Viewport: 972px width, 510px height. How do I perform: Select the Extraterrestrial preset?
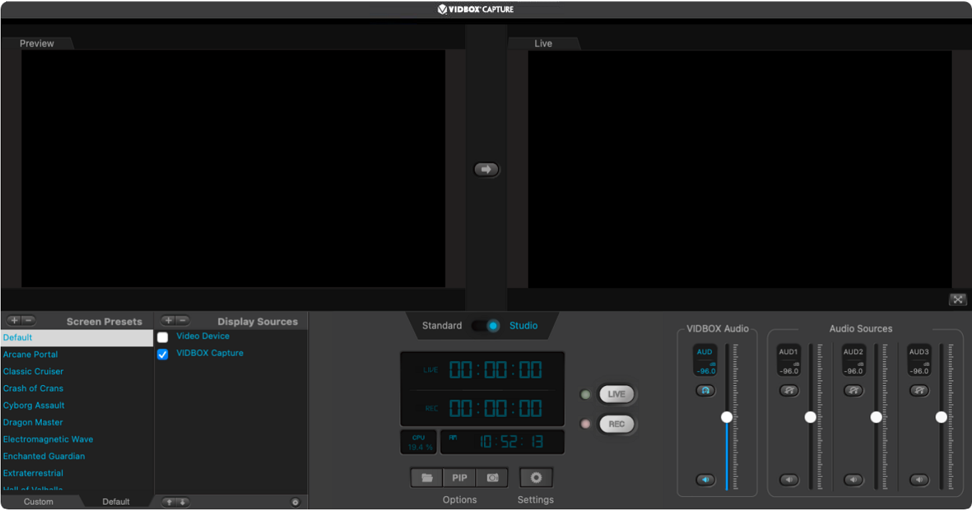click(77, 473)
